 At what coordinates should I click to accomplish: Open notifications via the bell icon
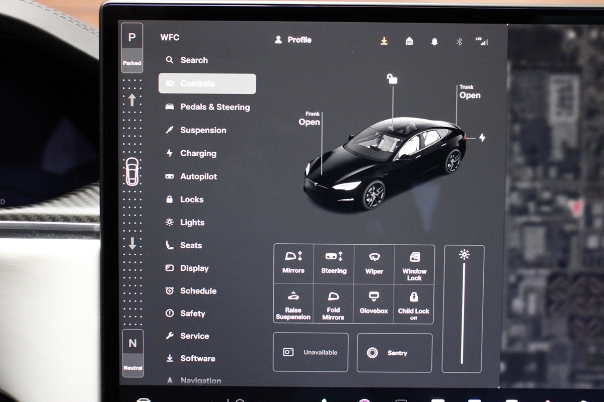coord(433,40)
